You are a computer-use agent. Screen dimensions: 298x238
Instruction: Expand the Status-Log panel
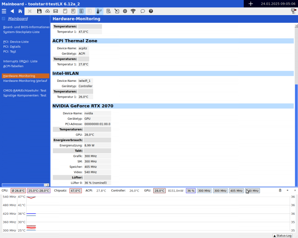click(x=282, y=235)
